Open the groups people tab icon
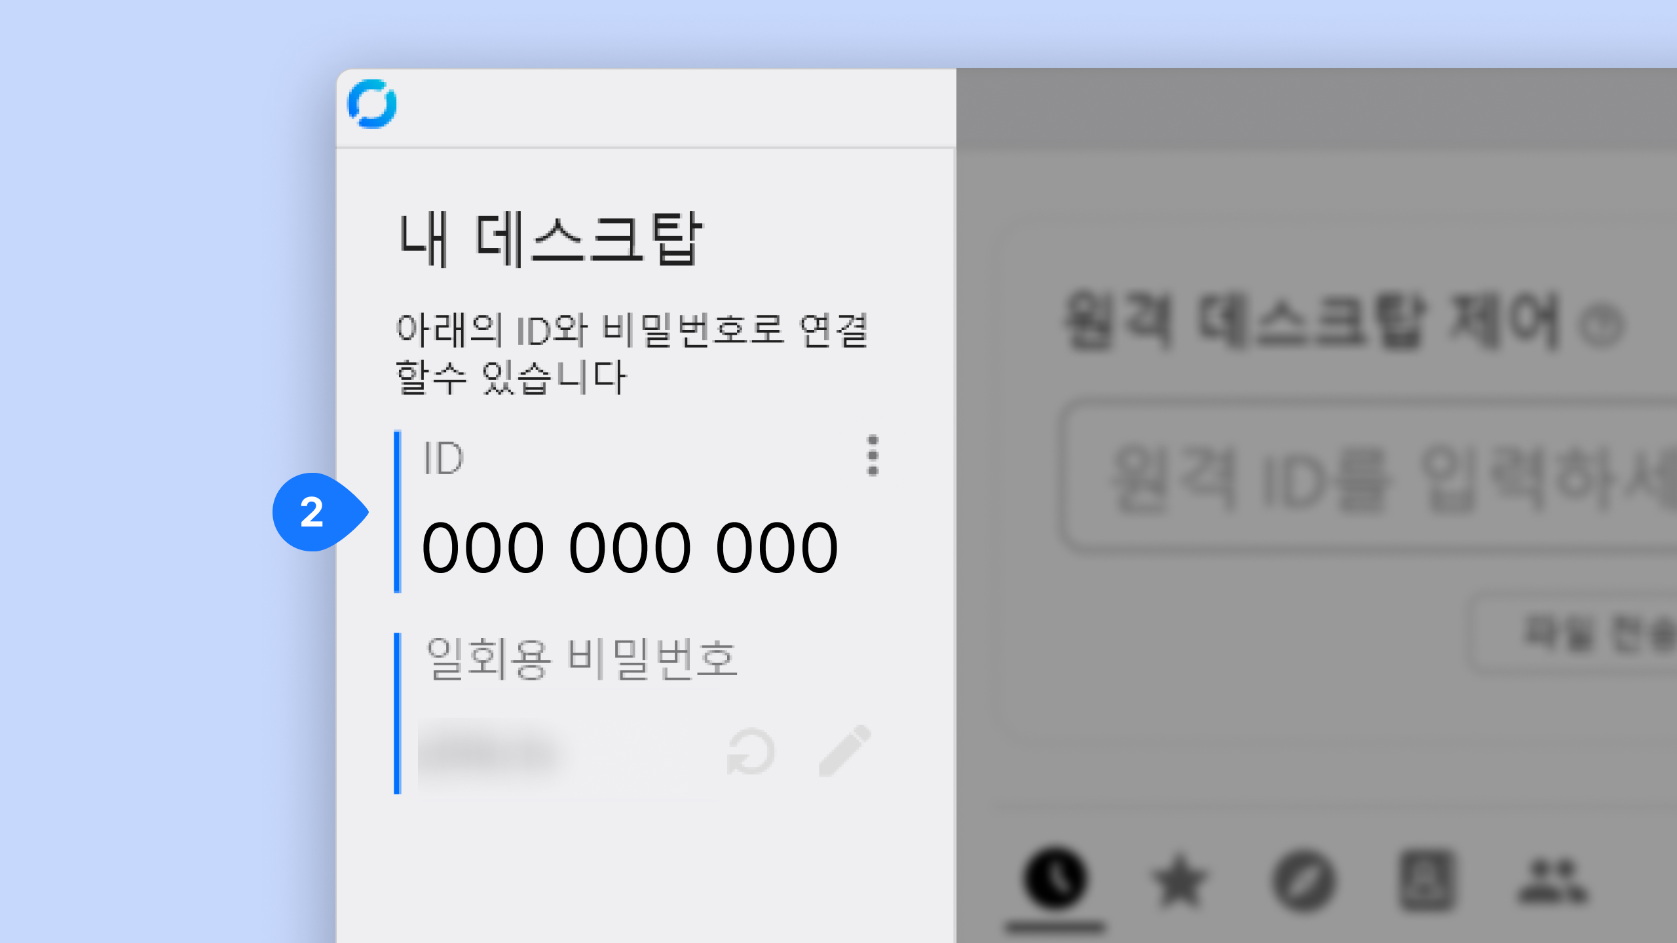The image size is (1677, 943). click(x=1553, y=881)
